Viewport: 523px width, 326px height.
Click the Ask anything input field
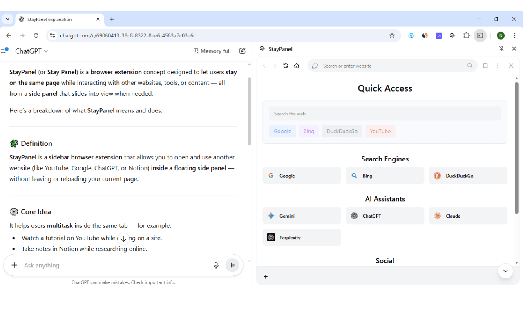click(x=102, y=265)
